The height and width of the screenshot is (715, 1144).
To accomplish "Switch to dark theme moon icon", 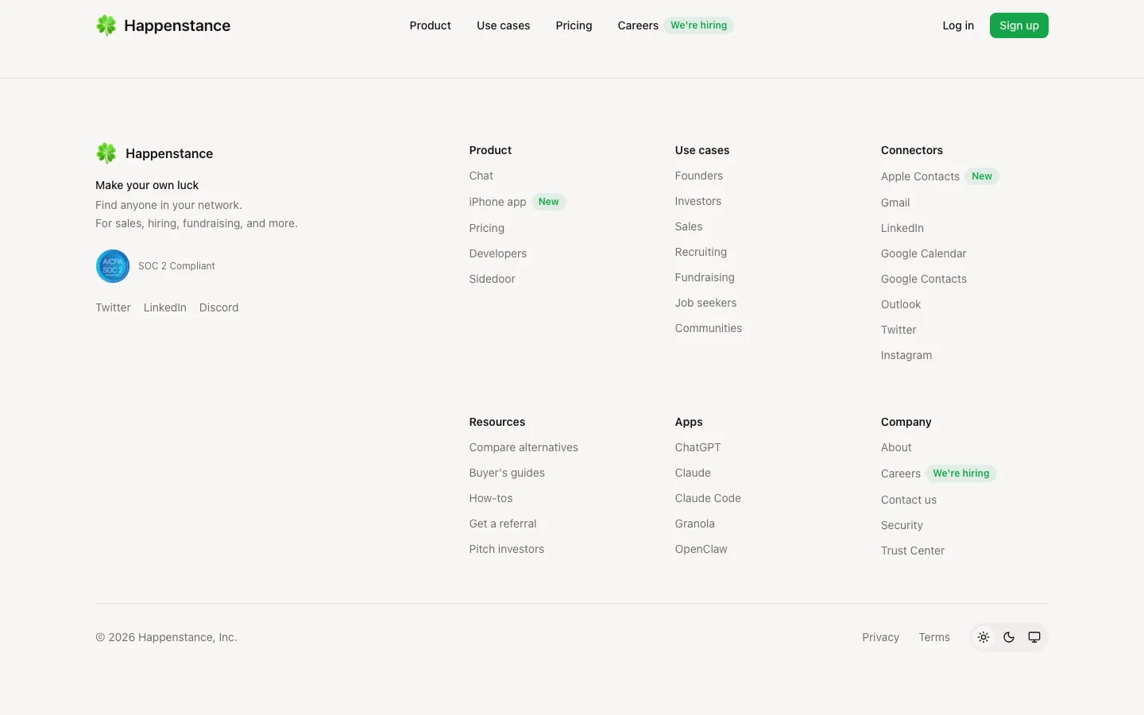I will tap(1009, 637).
